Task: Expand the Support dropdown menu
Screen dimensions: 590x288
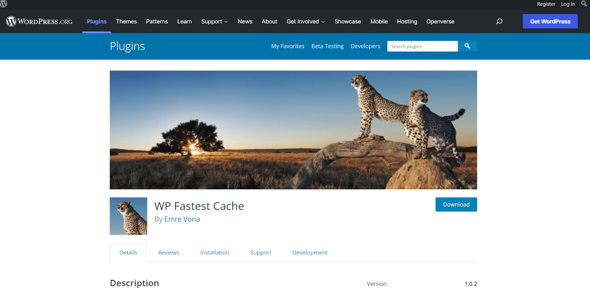Action: point(214,21)
